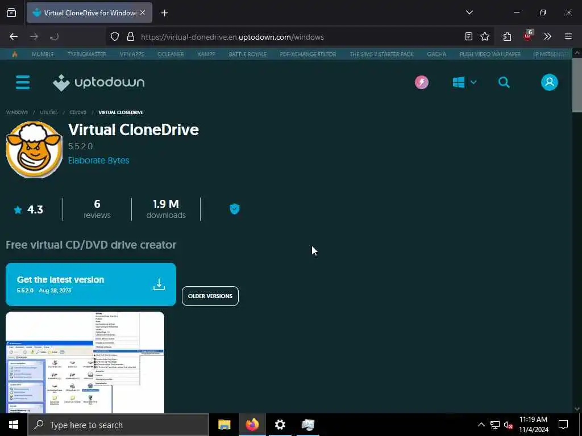Image resolution: width=582 pixels, height=436 pixels.
Task: Click the blue security shield badge
Action: [235, 209]
